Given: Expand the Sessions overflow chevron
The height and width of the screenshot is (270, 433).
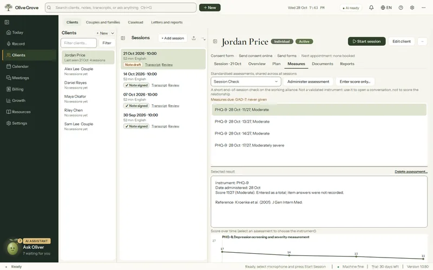Looking at the screenshot, I should [204, 38].
